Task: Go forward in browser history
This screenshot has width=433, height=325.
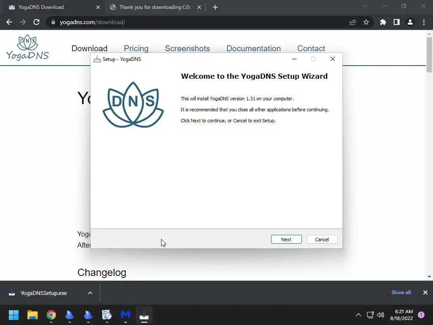Action: 23,22
